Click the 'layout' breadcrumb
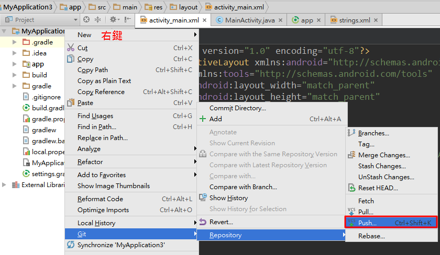The width and height of the screenshot is (440, 255). point(184,7)
